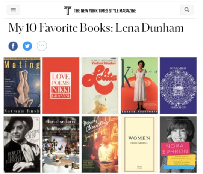View the Kitchen book cover
The width and height of the screenshot is (203, 174).
[x=139, y=85]
